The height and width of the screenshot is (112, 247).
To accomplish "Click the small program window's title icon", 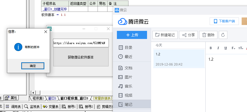I will coord(50,29).
